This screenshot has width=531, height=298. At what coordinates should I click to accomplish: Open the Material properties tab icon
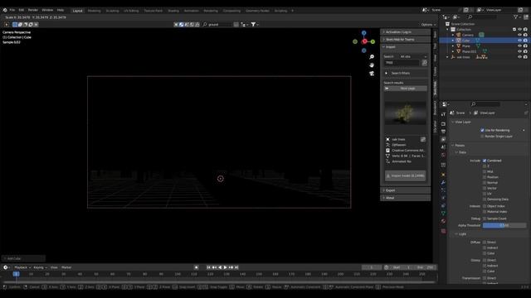(x=443, y=221)
